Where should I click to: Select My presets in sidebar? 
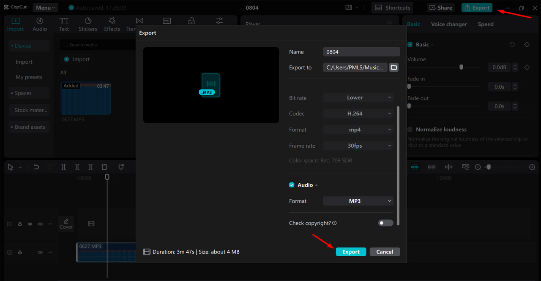[29, 77]
